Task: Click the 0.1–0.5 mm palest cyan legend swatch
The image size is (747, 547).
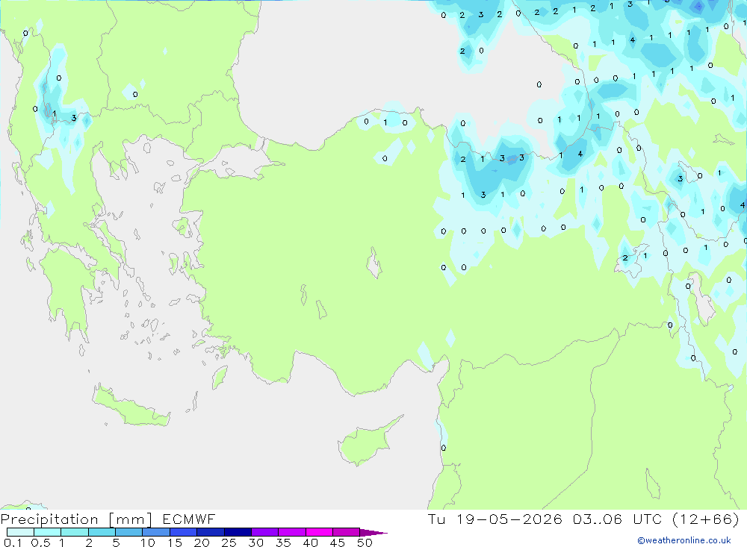Action: pyautogui.click(x=20, y=532)
